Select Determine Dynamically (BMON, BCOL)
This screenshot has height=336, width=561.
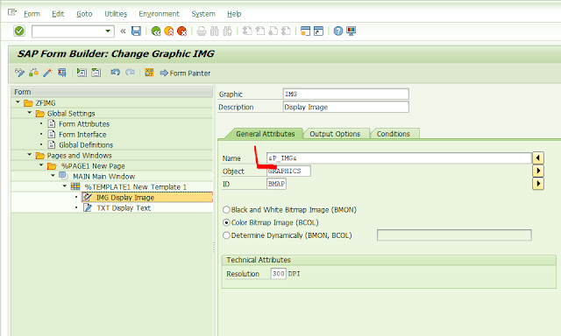click(226, 235)
